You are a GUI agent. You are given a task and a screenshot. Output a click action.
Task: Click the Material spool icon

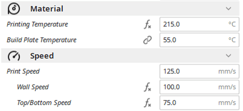14,9
